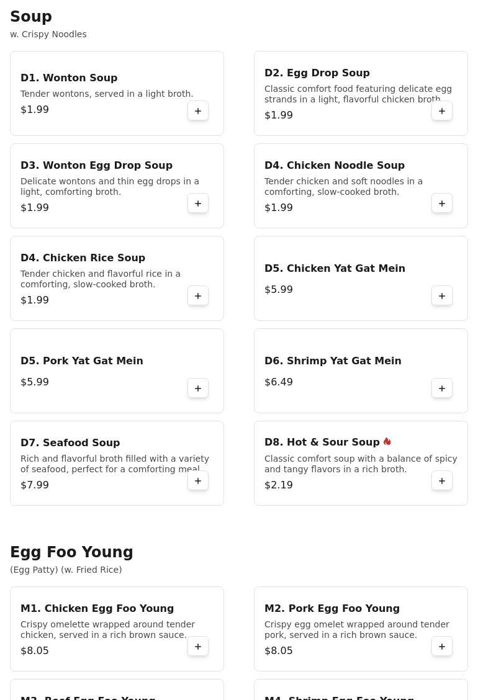Add D6. Shrimp Yat Gat Mein to cart

click(442, 388)
